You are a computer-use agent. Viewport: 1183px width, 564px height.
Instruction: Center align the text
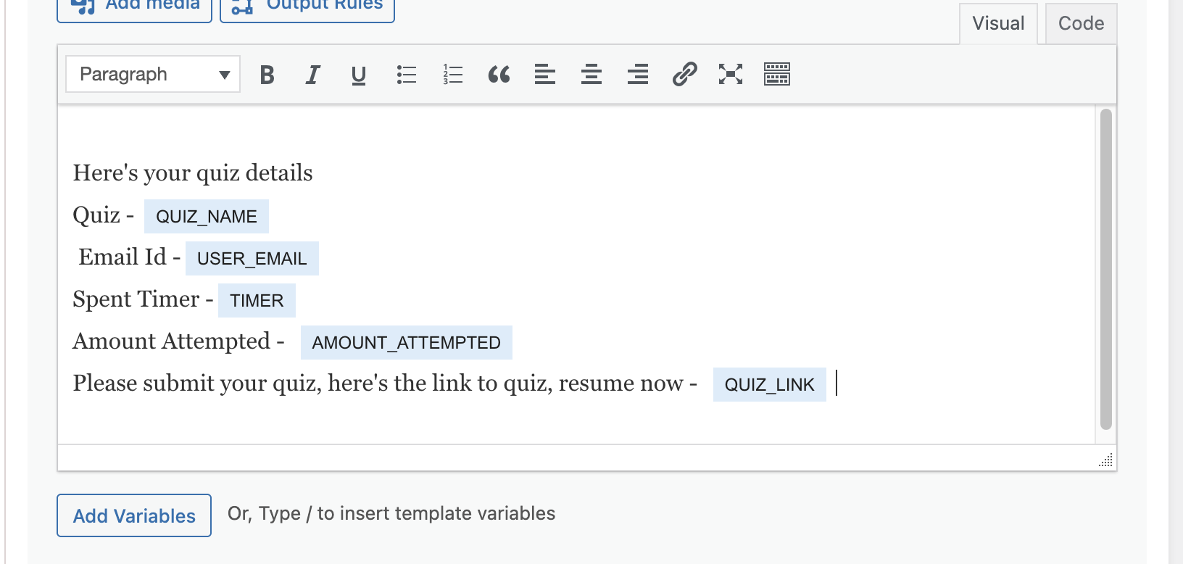tap(591, 75)
